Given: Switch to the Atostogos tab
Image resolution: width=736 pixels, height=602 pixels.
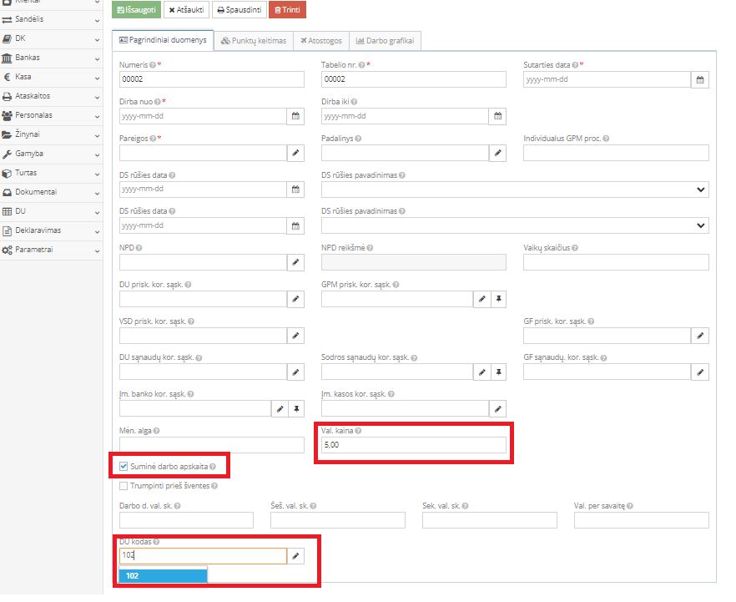Looking at the screenshot, I should pos(320,40).
